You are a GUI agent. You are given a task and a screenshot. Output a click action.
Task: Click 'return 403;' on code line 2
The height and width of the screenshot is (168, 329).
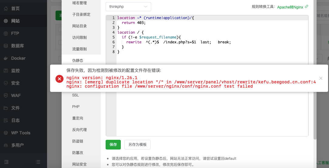click(134, 23)
